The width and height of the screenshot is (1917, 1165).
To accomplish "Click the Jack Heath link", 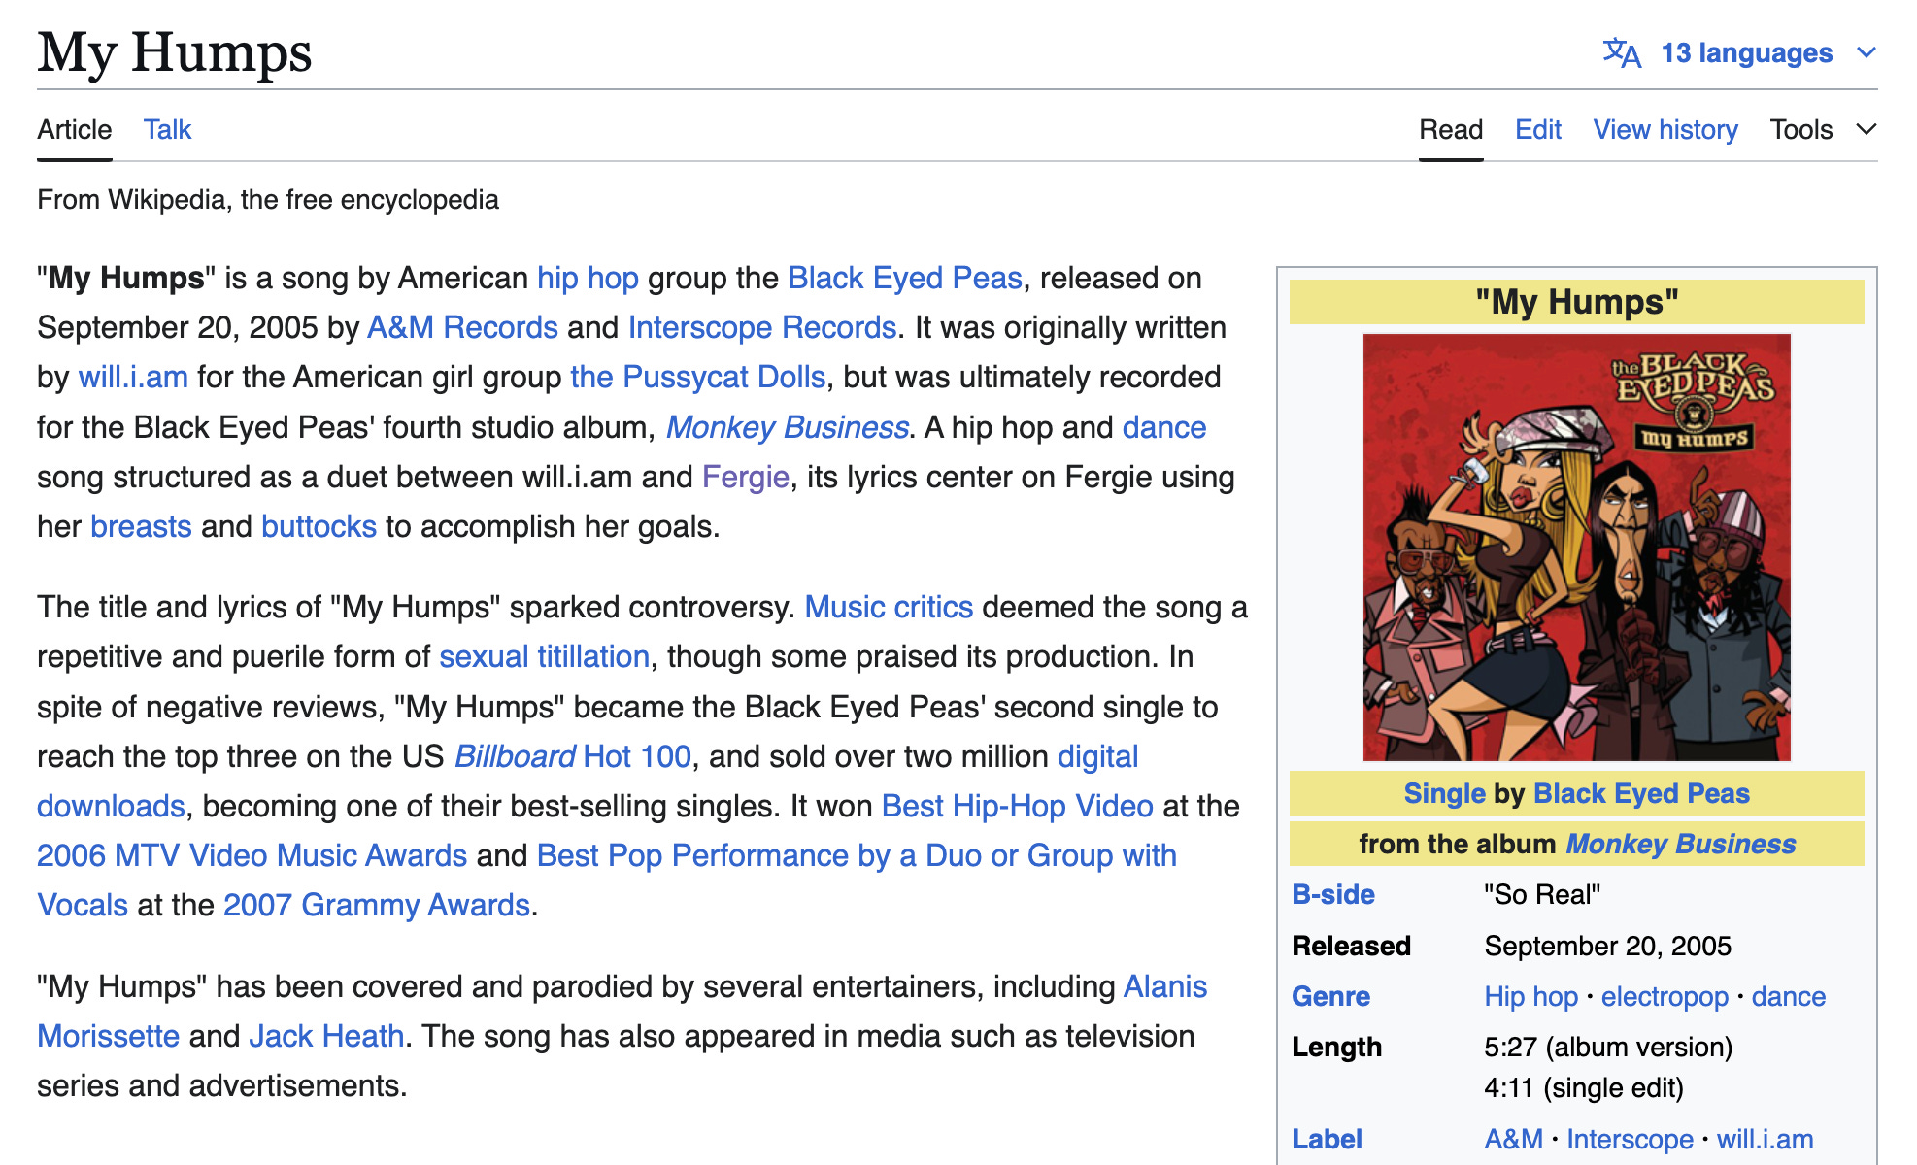I will click(x=326, y=1036).
